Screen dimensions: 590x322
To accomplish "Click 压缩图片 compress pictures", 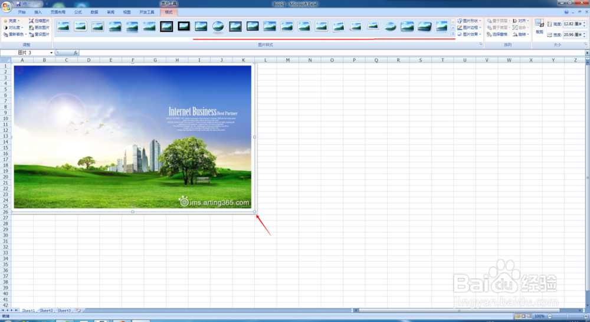I will click(39, 21).
